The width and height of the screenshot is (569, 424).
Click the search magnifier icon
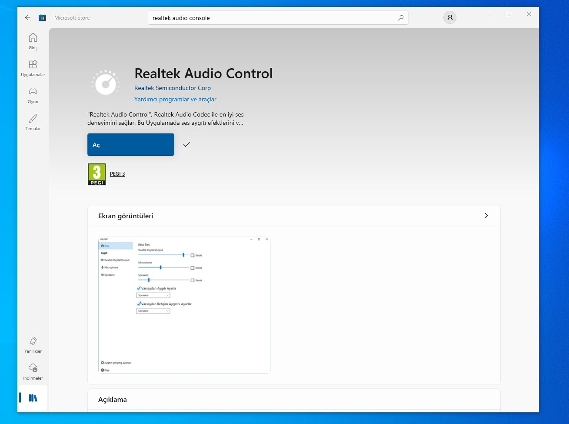pos(400,18)
